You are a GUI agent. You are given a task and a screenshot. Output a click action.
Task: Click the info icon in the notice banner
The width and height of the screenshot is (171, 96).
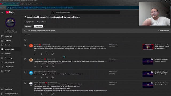[x=25, y=31]
